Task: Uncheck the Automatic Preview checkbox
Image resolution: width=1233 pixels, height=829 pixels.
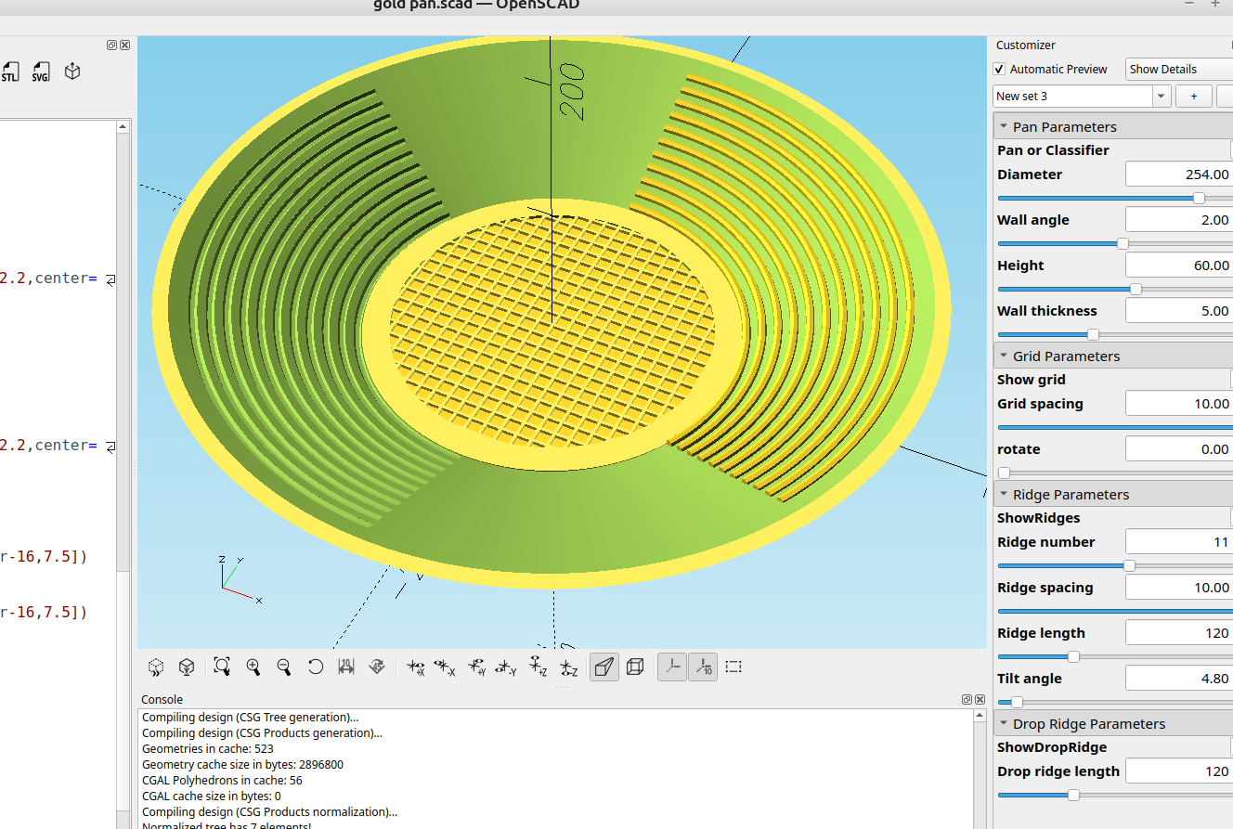Action: tap(999, 69)
